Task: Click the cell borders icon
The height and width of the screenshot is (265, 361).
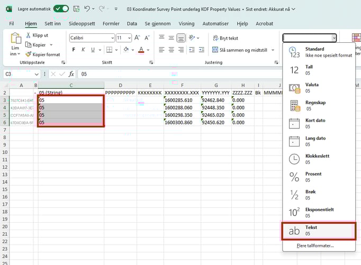Action: click(x=110, y=50)
